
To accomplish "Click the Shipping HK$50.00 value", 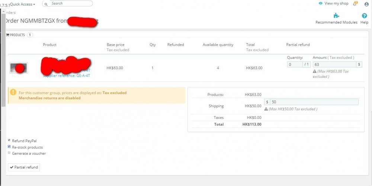I will (253, 106).
